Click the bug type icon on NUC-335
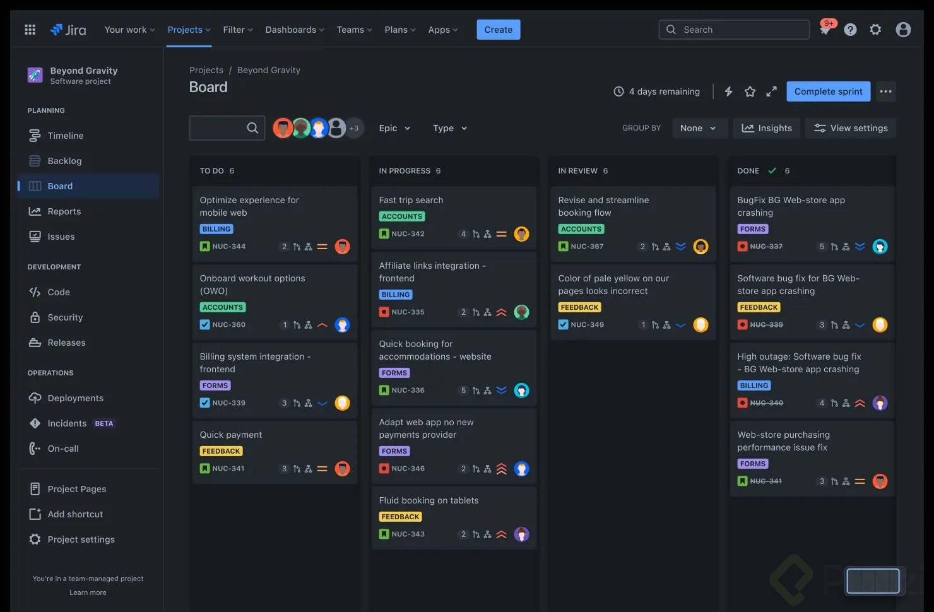 [384, 312]
